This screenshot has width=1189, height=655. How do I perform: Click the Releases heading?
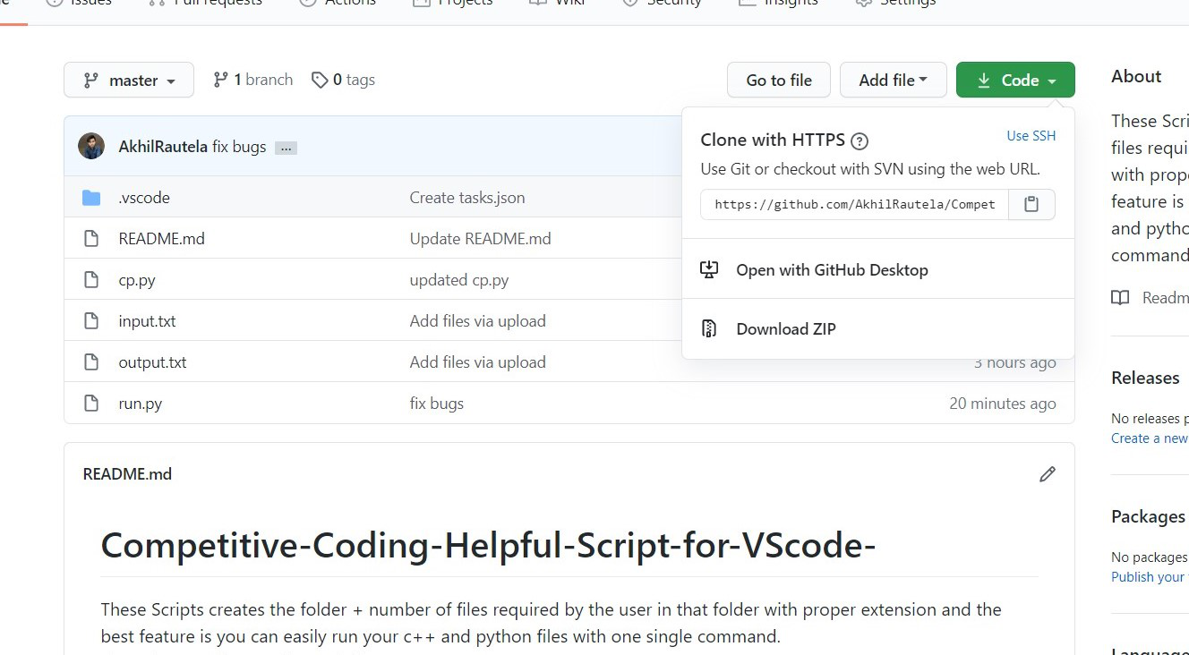point(1145,378)
